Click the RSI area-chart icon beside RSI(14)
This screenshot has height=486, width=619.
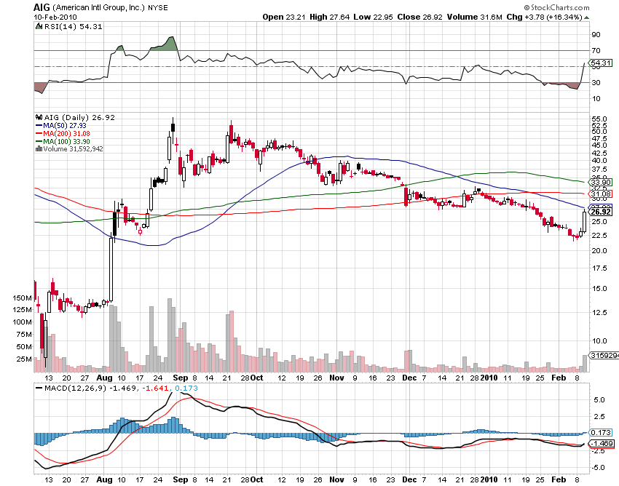pos(39,26)
